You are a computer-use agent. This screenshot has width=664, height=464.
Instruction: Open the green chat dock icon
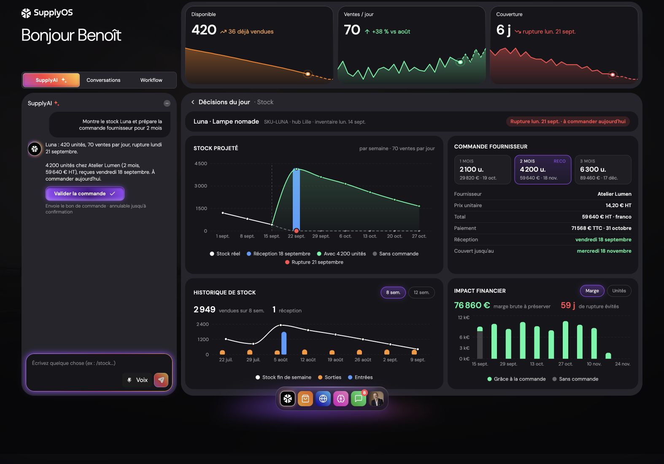pyautogui.click(x=359, y=399)
